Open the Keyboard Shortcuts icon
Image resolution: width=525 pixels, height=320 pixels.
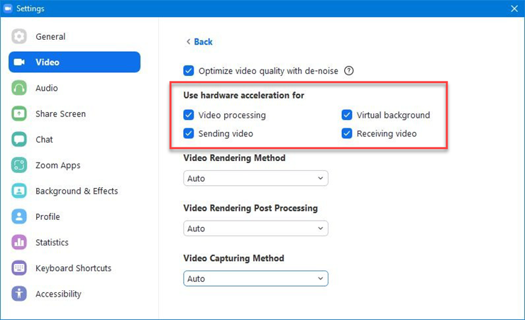click(19, 268)
